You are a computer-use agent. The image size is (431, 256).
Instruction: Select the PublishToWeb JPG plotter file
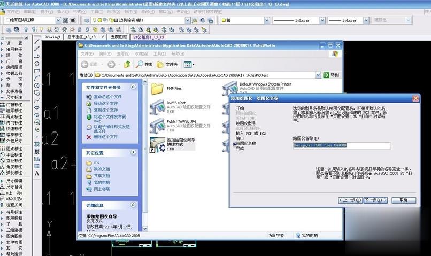(x=180, y=126)
